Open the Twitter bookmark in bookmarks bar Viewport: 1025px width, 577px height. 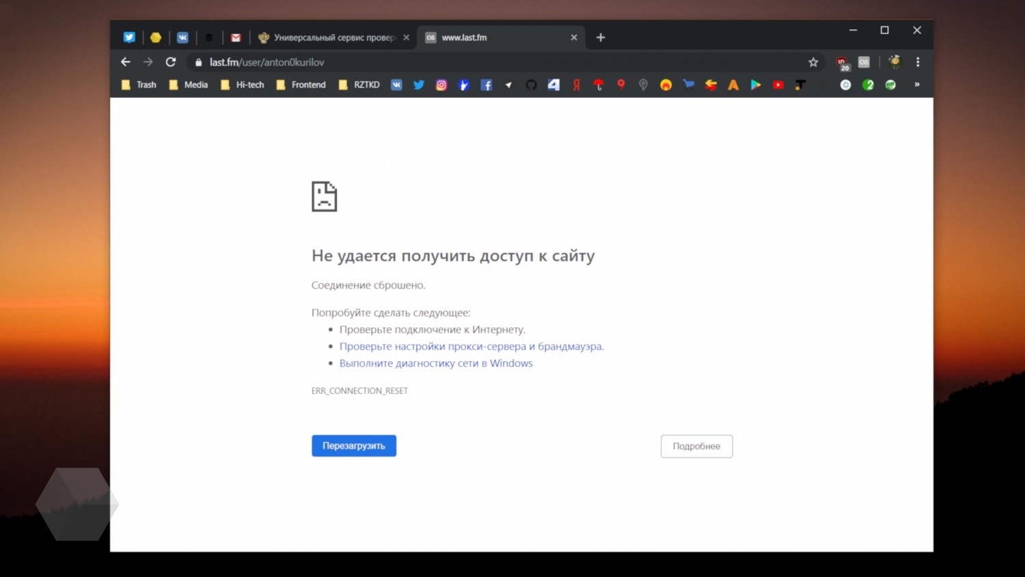pos(419,85)
